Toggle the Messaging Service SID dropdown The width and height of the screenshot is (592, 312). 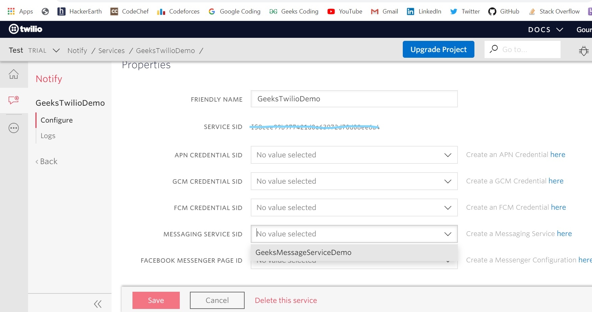tap(354, 234)
